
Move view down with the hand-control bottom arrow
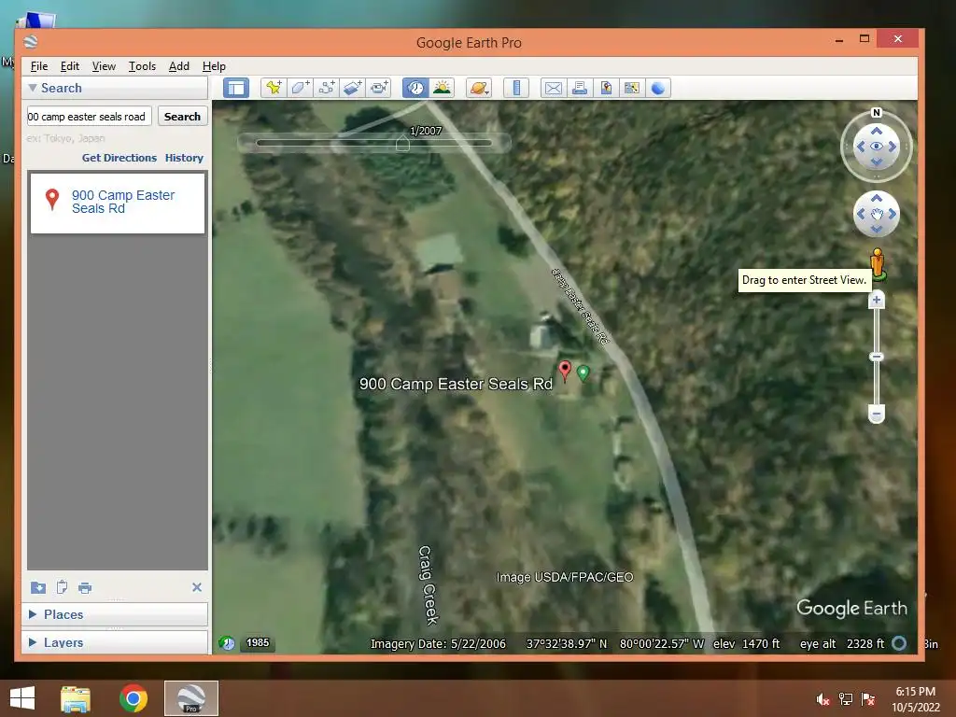click(x=876, y=230)
